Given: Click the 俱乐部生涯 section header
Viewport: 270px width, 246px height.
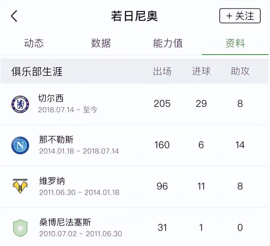Looking at the screenshot, I should (37, 71).
